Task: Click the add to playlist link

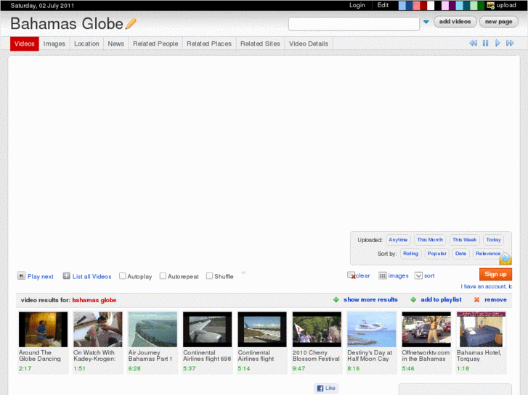Action: click(441, 299)
